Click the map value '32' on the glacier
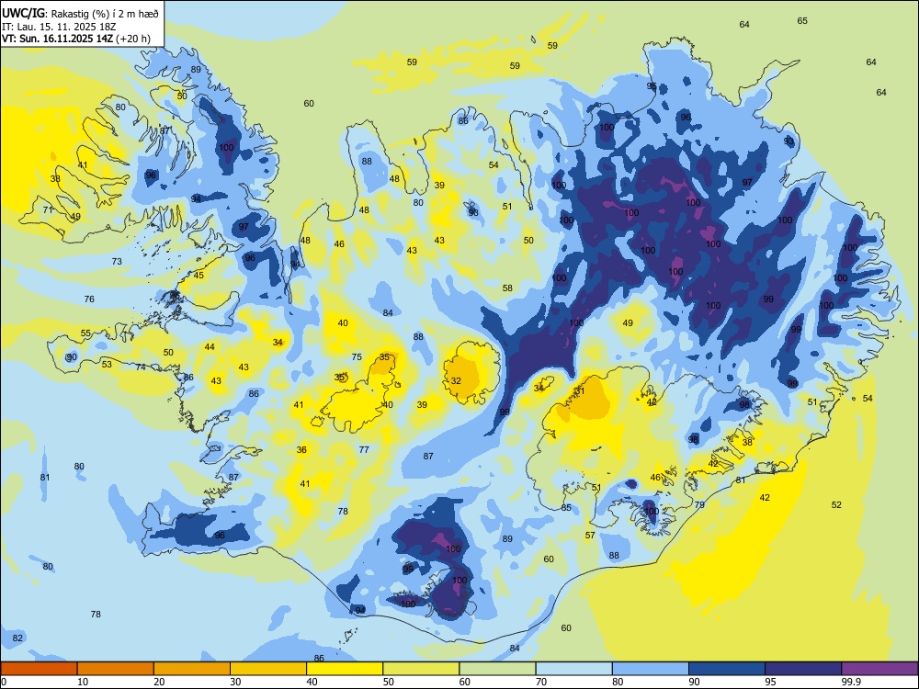 point(456,381)
